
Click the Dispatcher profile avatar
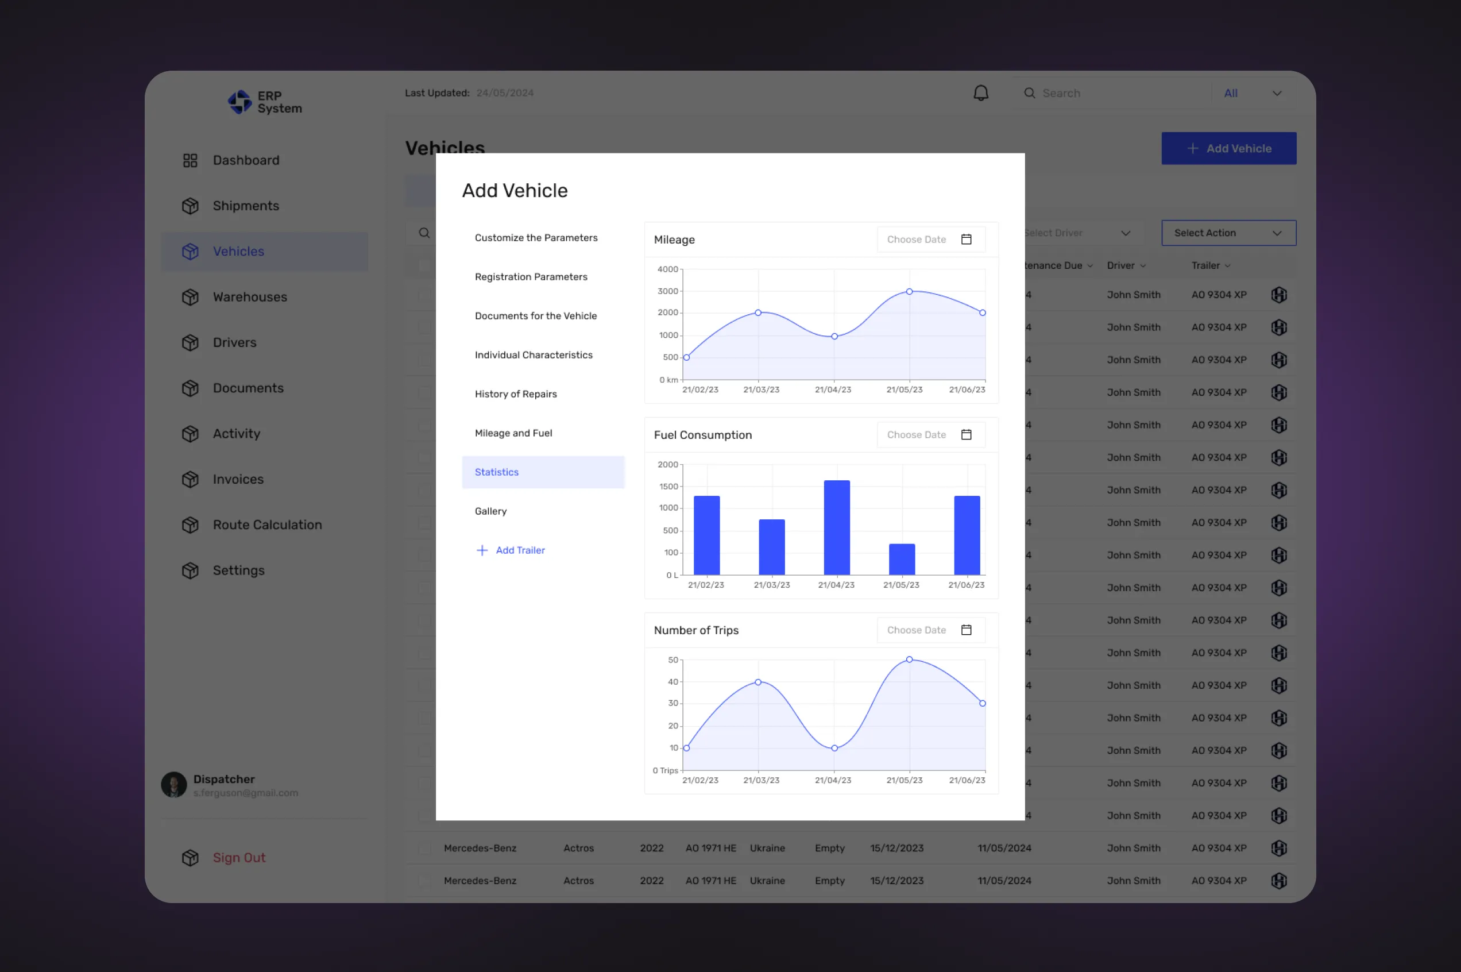pos(173,785)
